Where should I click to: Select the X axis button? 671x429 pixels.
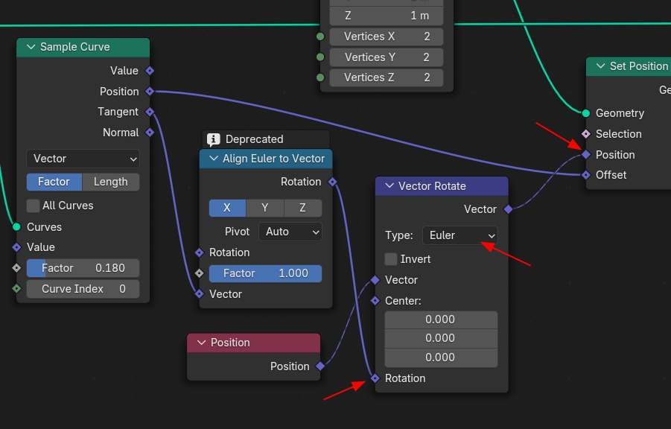227,208
